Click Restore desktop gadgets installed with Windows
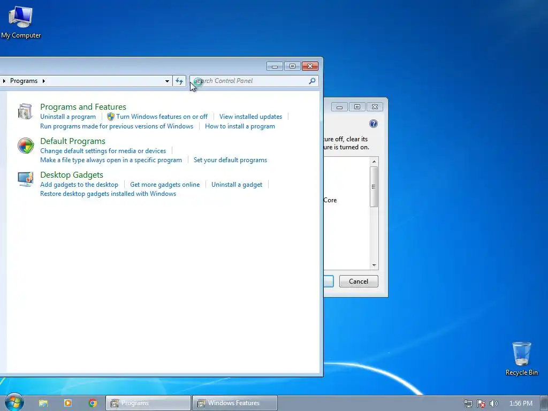The height and width of the screenshot is (411, 548). coord(108,194)
